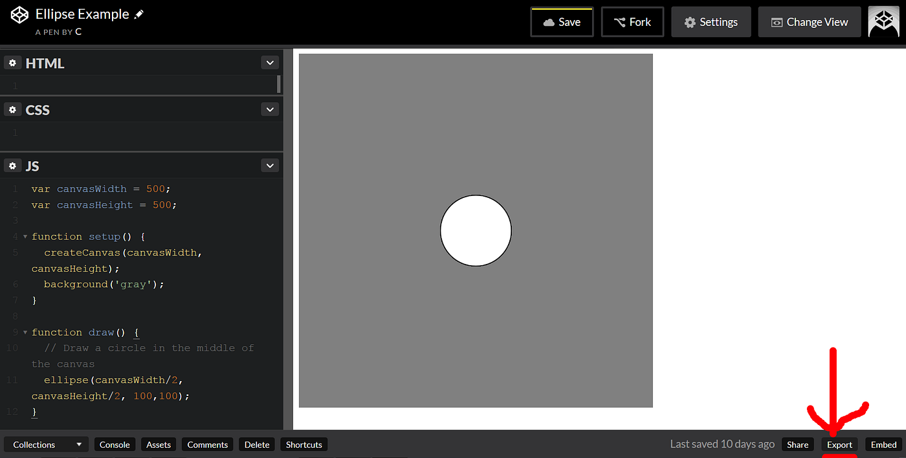The image size is (906, 458).
Task: Open the Settings dialog with gear icon
Action: [711, 21]
